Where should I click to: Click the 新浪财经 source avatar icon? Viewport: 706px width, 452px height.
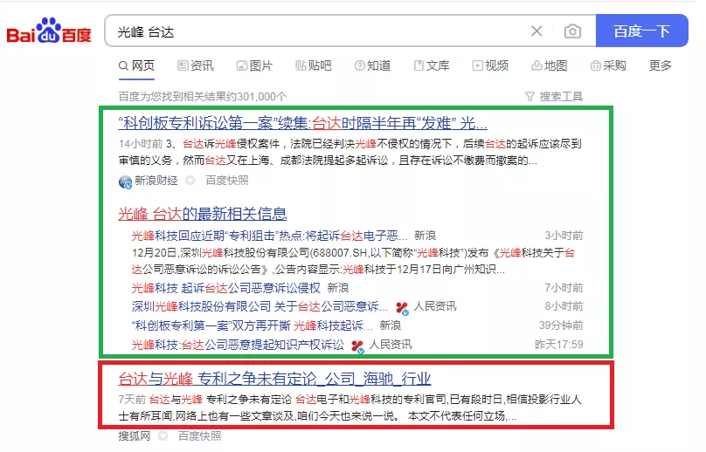point(125,181)
